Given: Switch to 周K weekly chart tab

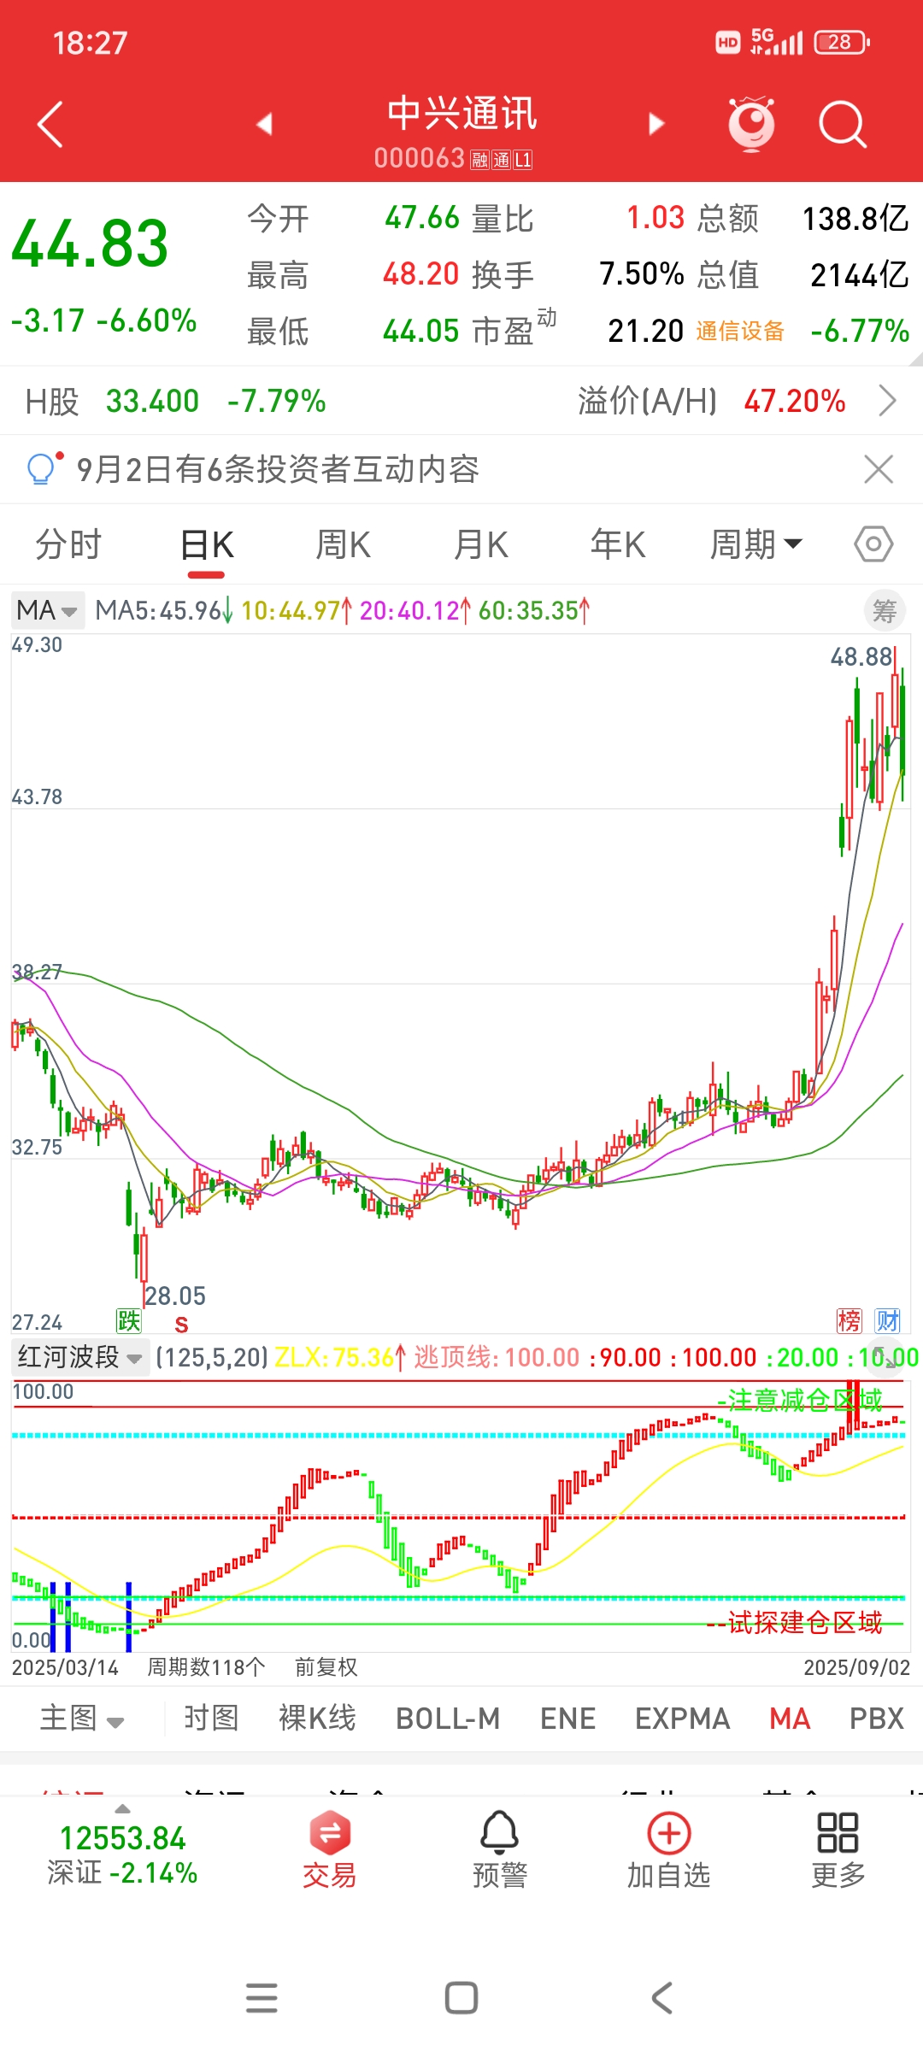Looking at the screenshot, I should pyautogui.click(x=343, y=544).
